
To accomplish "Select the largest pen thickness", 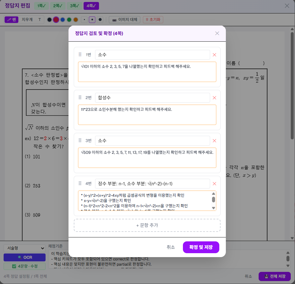I will (100, 20).
